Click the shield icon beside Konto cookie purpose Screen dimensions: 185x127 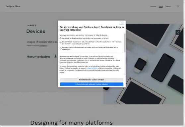(61, 48)
